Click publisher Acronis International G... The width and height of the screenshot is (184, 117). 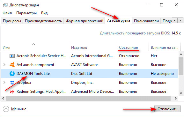pos(92,56)
